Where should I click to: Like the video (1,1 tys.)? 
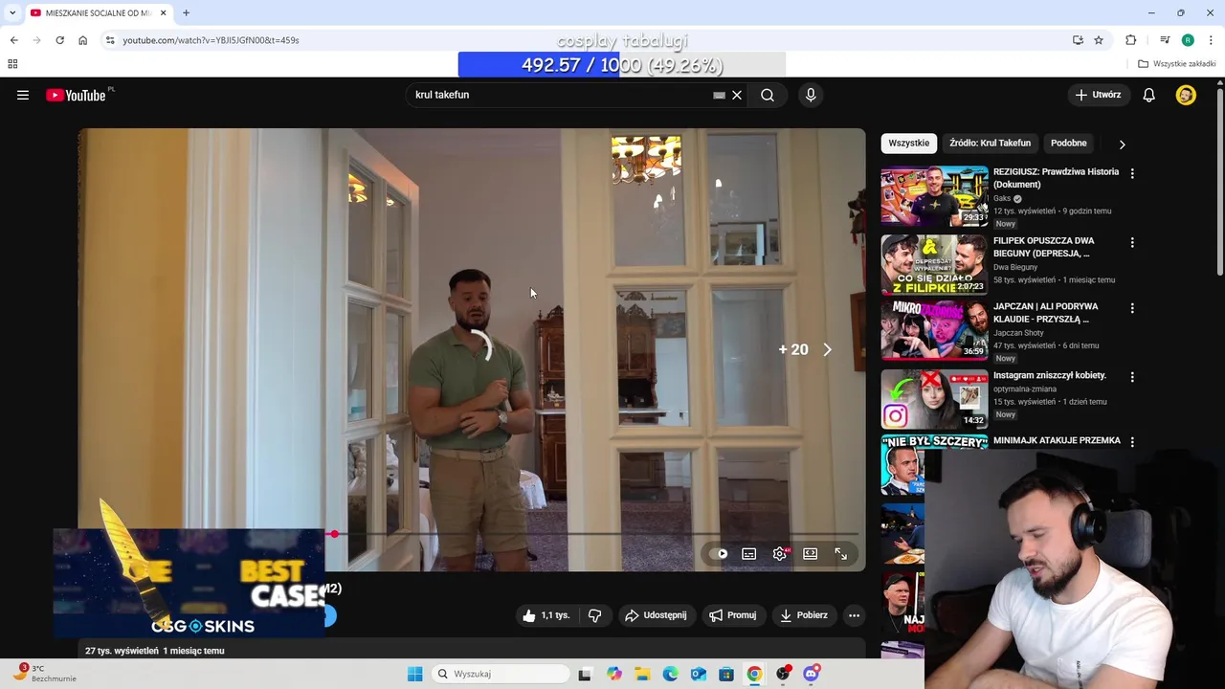[546, 615]
